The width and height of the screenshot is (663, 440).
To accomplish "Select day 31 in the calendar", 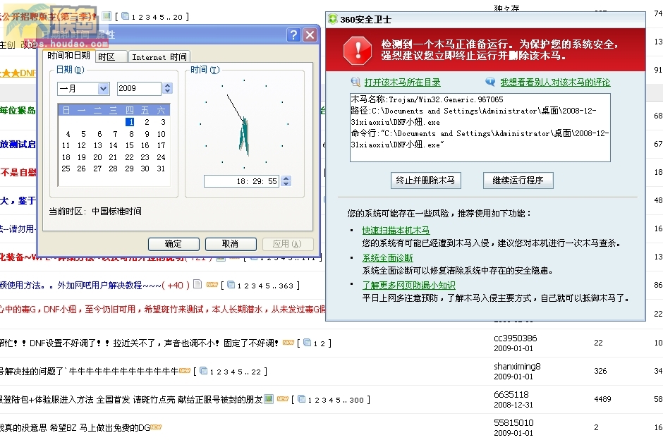I will coord(161,169).
